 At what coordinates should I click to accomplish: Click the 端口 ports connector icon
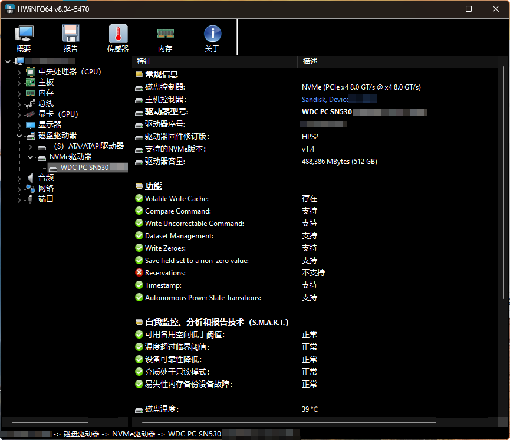30,199
